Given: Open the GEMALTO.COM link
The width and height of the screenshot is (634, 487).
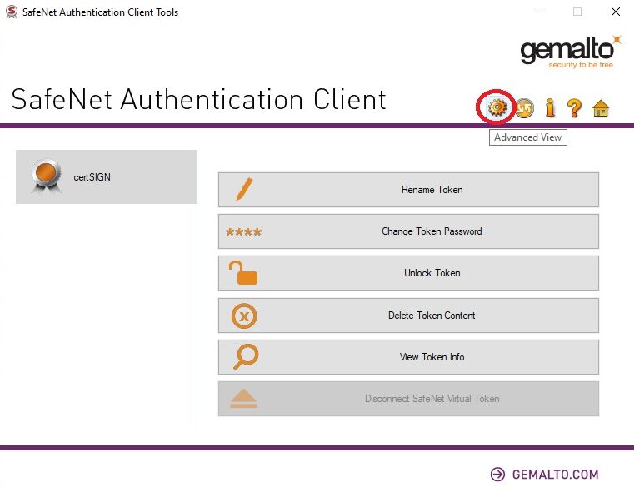Looking at the screenshot, I should (555, 475).
